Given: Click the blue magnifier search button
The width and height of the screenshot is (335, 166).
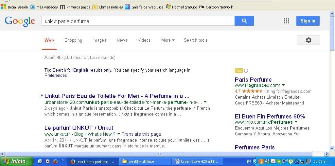Looking at the screenshot, I should tap(244, 21).
